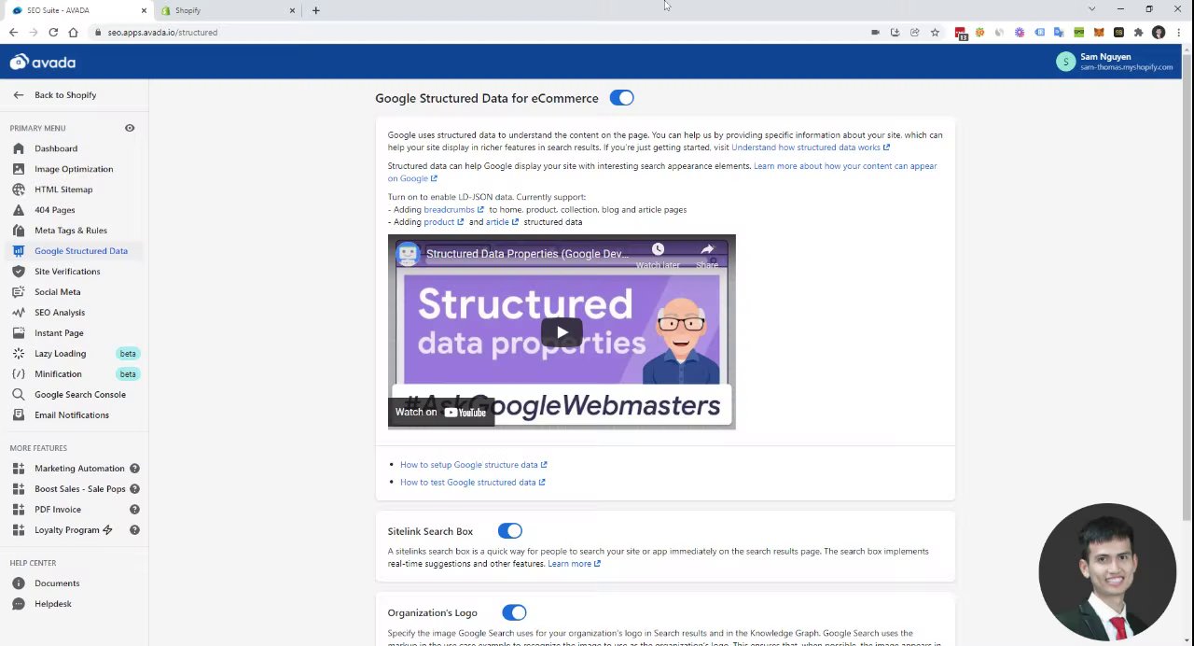The width and height of the screenshot is (1194, 646).
Task: Go to HTML Sitemap section
Action: 63,190
